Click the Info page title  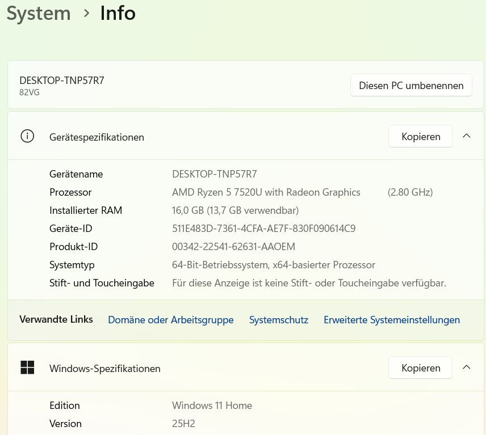tap(118, 13)
